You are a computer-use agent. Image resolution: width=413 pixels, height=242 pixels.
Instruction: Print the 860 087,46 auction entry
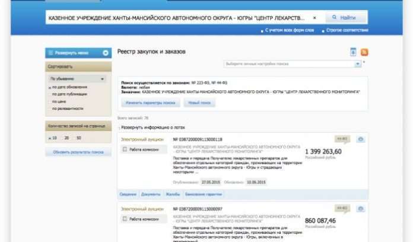pyautogui.click(x=361, y=209)
